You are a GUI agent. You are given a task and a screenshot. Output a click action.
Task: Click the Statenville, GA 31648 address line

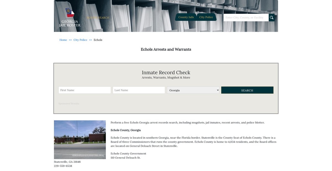pyautogui.click(x=67, y=162)
